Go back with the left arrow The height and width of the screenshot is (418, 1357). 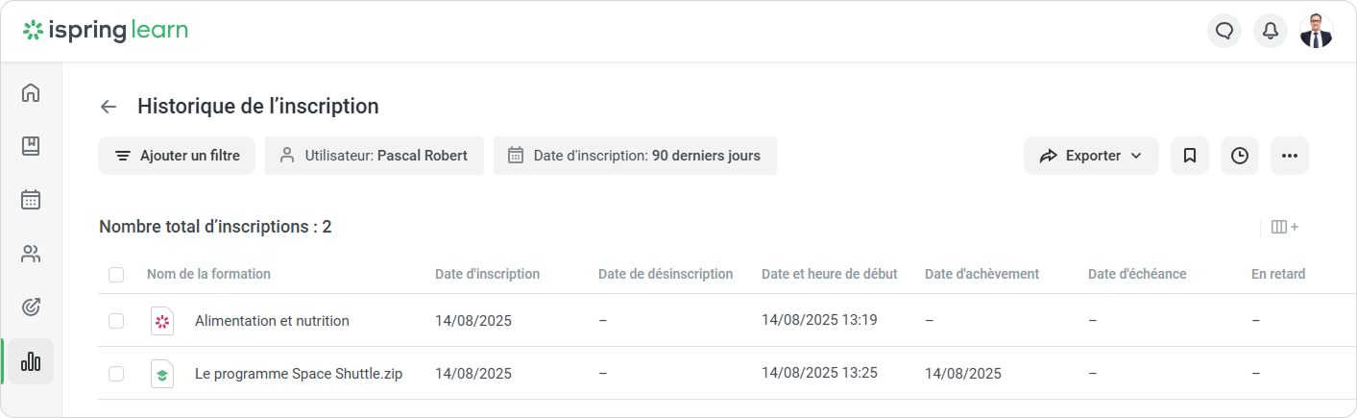coord(109,107)
